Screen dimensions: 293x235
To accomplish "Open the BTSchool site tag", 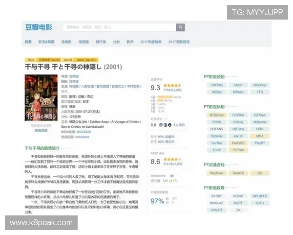I will point(217,115).
